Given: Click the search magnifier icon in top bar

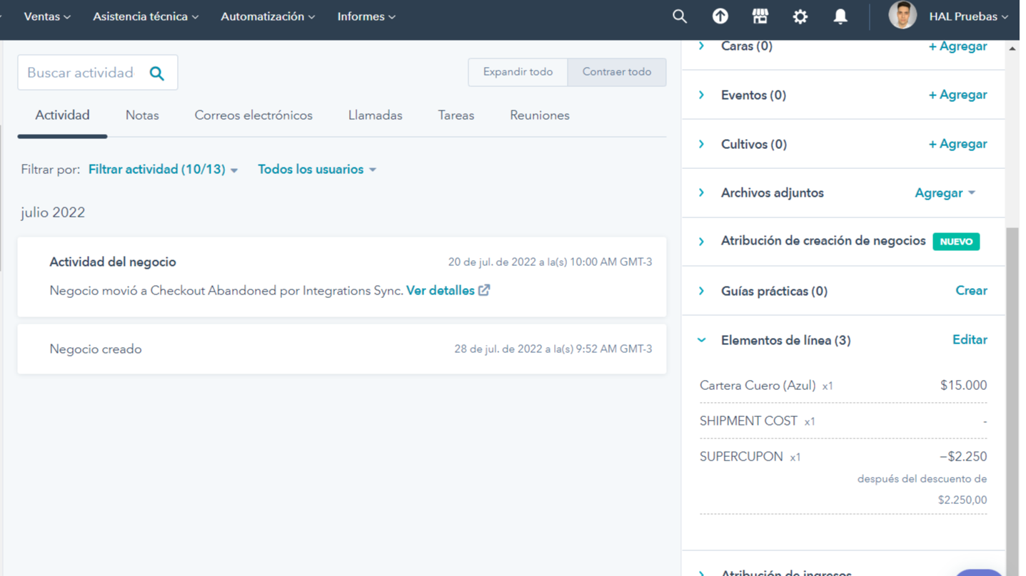Looking at the screenshot, I should click(679, 16).
